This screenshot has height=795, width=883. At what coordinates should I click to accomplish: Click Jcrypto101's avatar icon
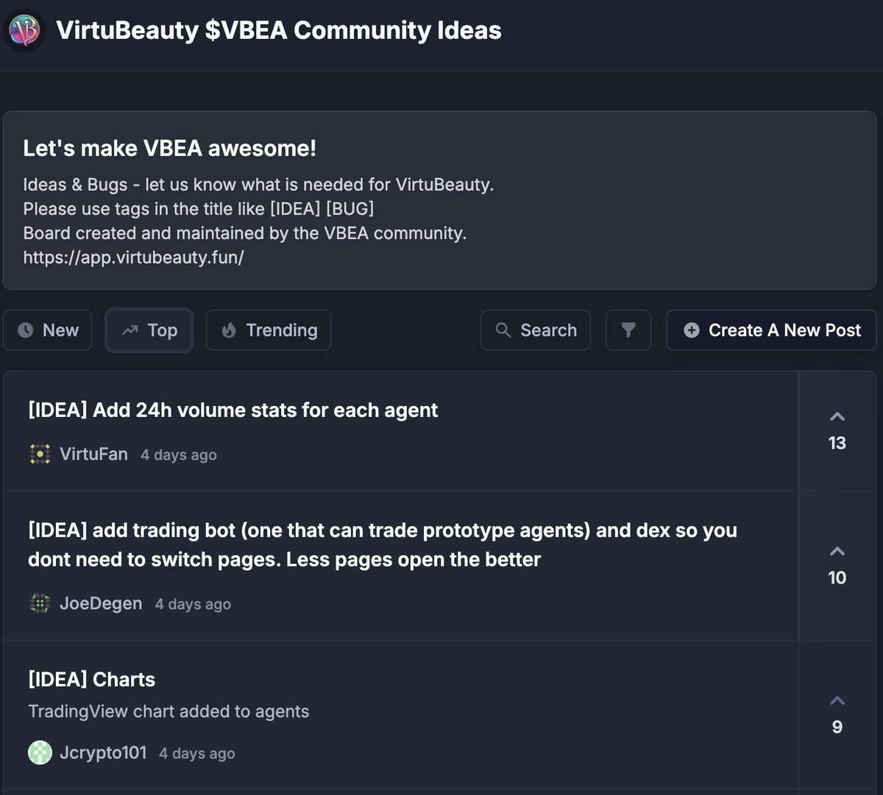pos(40,753)
